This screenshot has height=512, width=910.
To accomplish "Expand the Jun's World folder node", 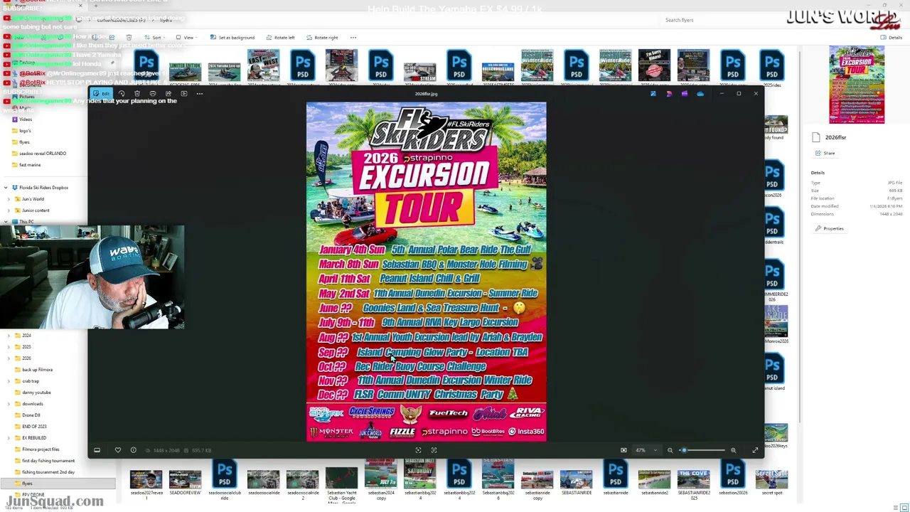I will (x=9, y=199).
